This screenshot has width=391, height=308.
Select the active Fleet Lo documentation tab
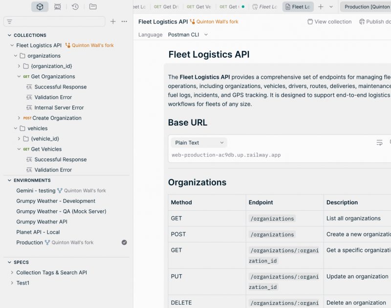click(x=298, y=7)
